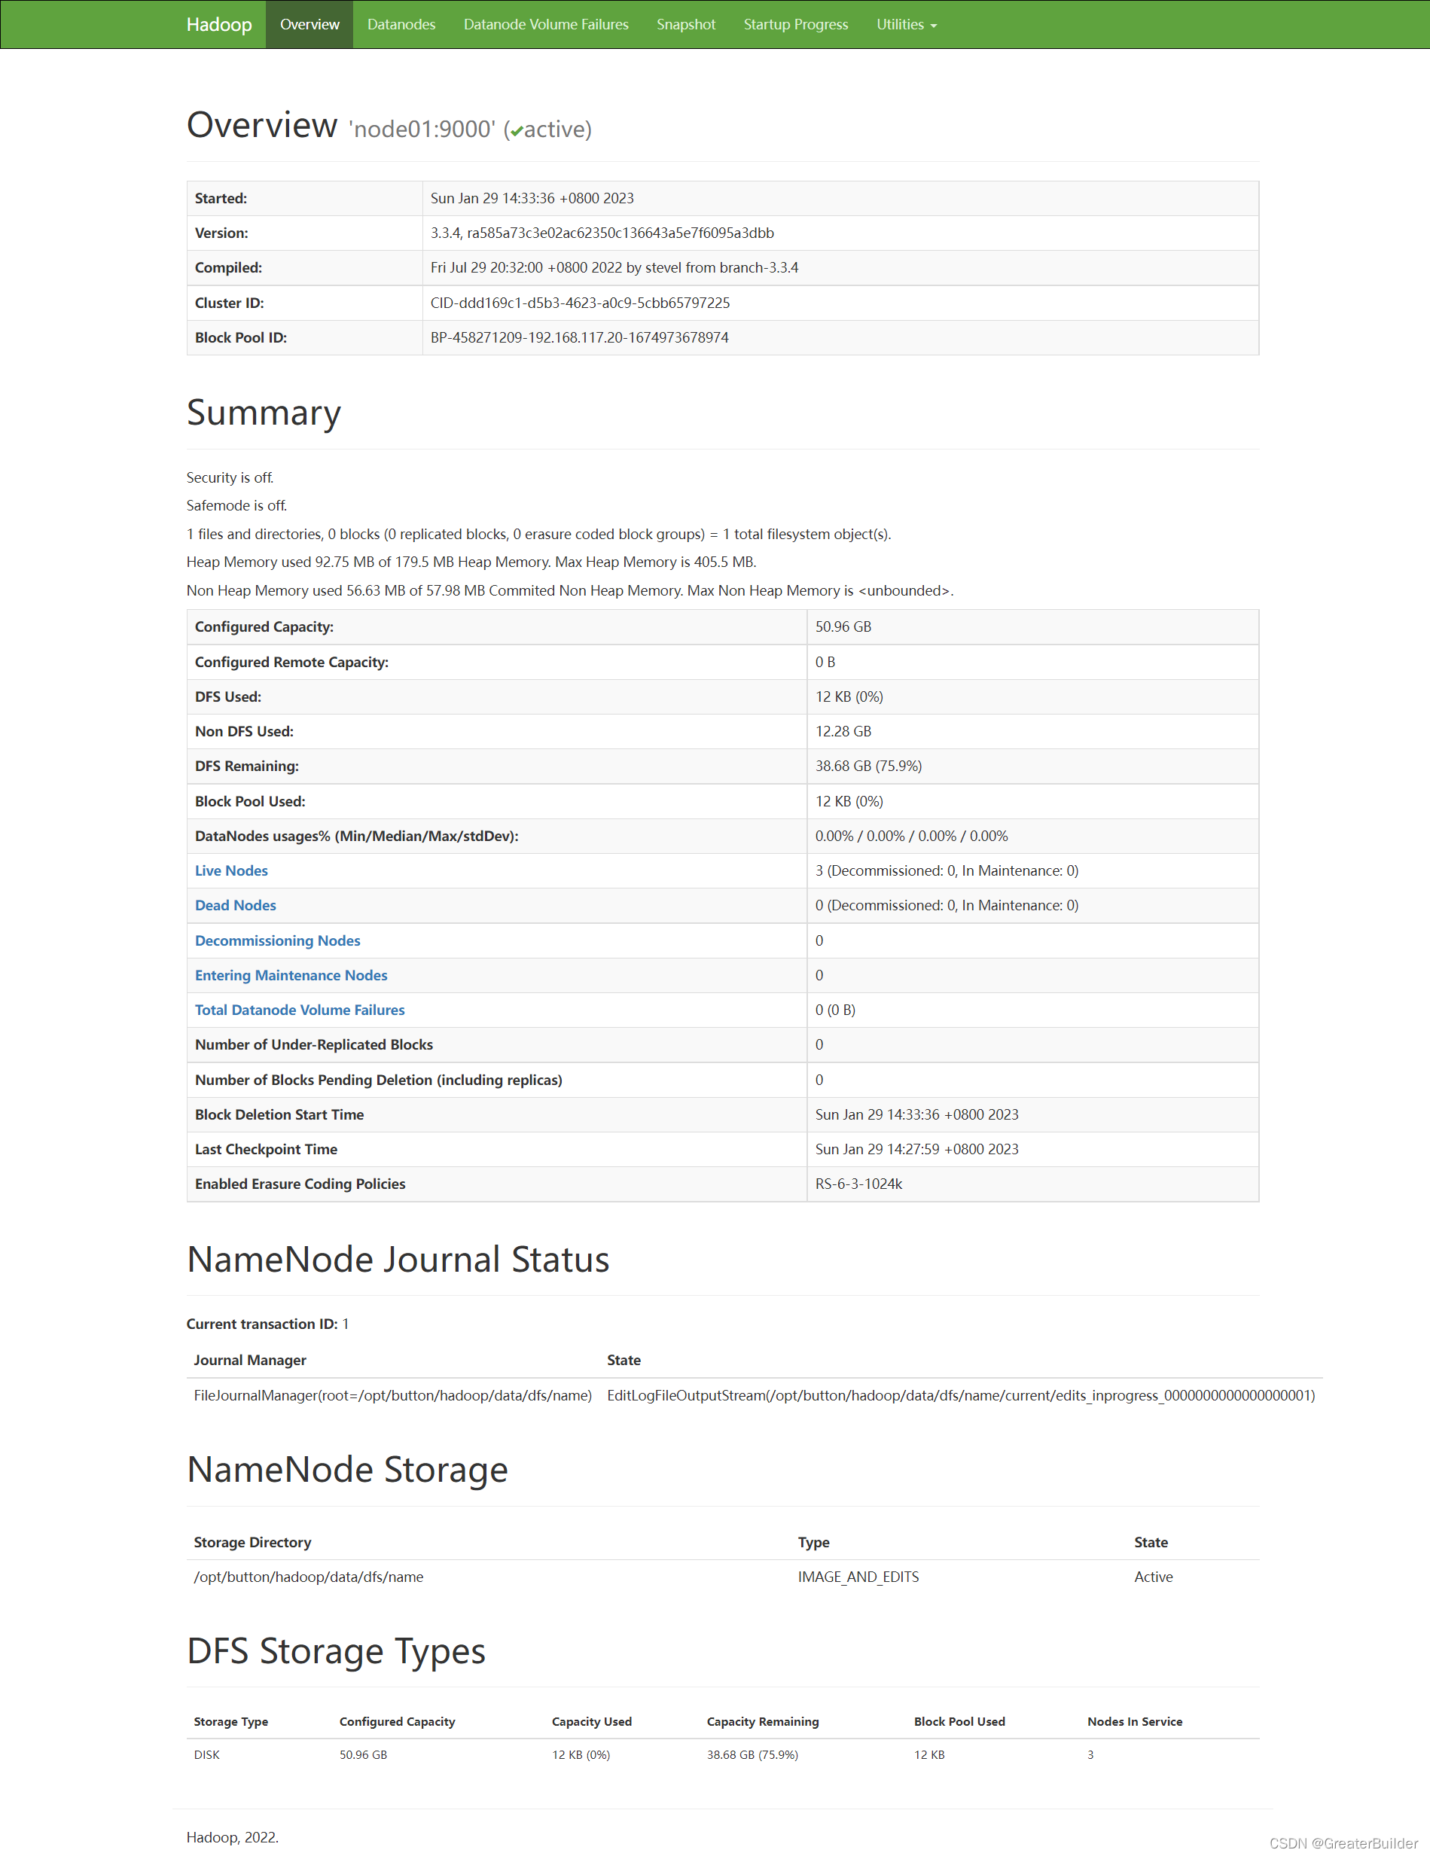Click the IMAGE_AND_EDITS type cell

tap(858, 1577)
